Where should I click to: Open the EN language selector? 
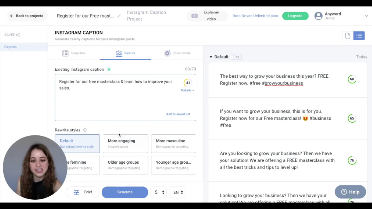(177, 192)
